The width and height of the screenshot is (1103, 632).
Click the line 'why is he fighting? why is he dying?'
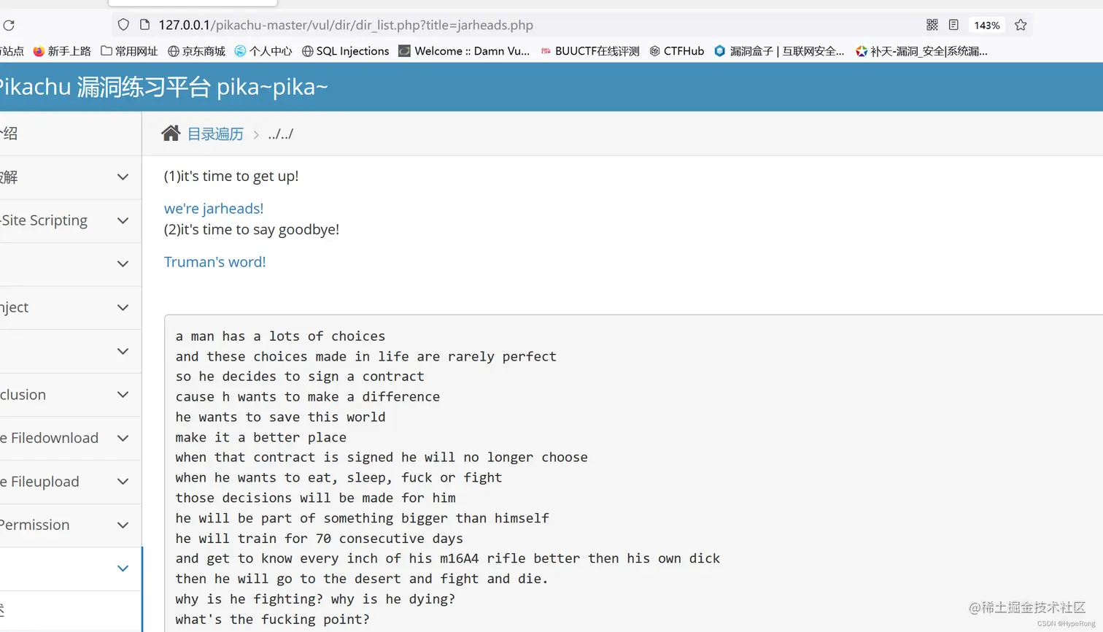click(315, 599)
